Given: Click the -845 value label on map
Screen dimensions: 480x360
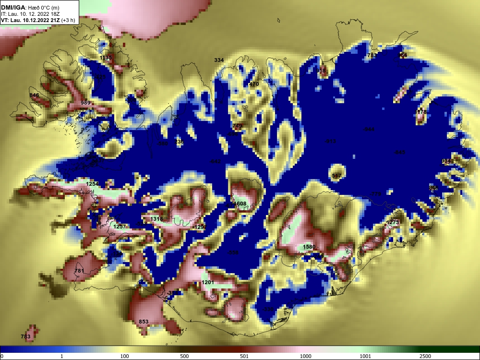Looking at the screenshot, I should pos(399,152).
